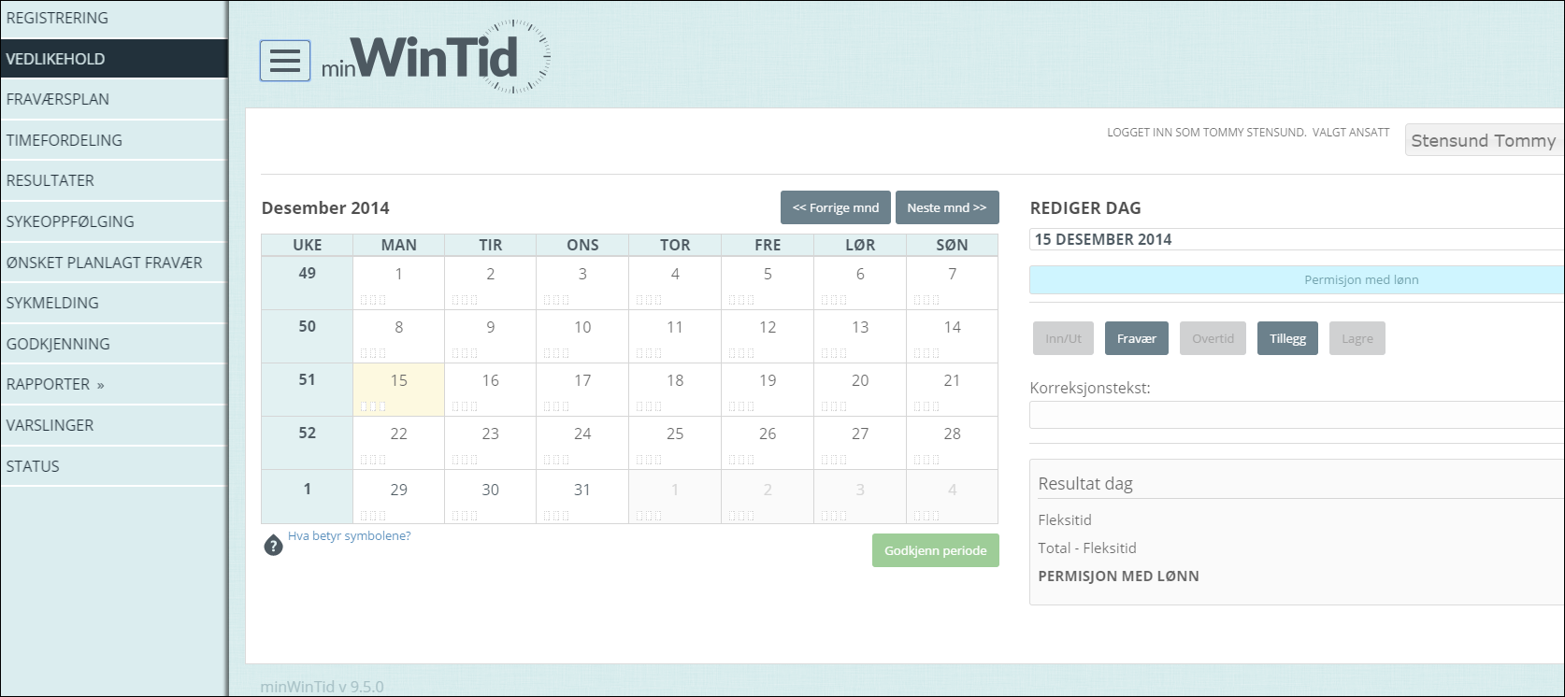The height and width of the screenshot is (697, 1565).
Task: Select December 25 in the calendar
Action: pyautogui.click(x=675, y=443)
